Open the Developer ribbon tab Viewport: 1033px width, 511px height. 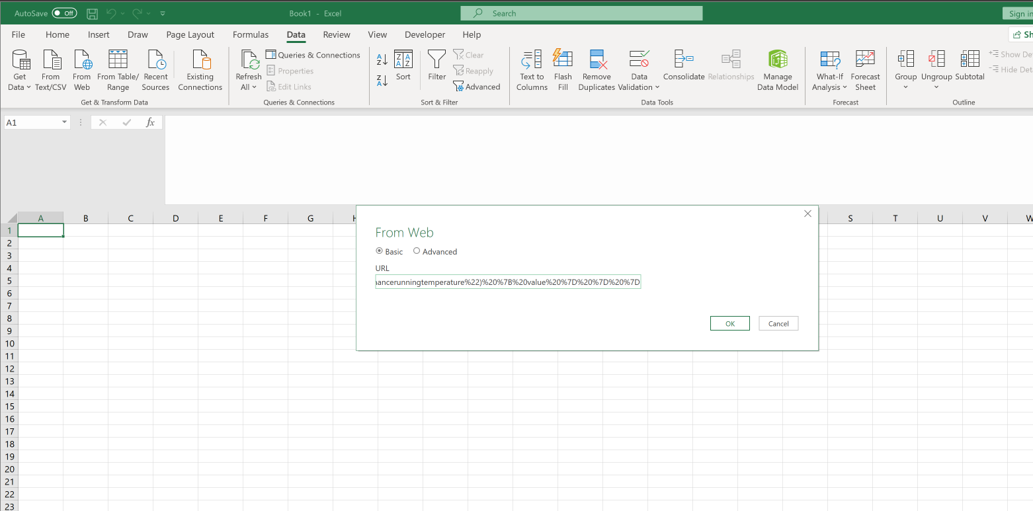pos(425,34)
